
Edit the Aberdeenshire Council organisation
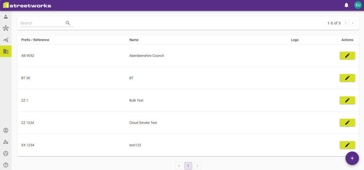pos(347,56)
